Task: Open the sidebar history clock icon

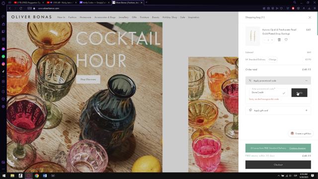Action: [x=3, y=91]
